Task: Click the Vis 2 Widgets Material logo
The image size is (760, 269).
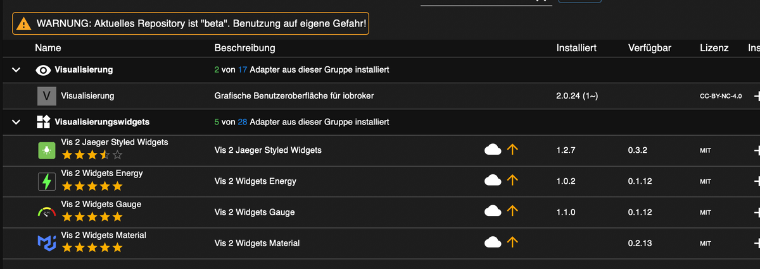Action: [47, 243]
